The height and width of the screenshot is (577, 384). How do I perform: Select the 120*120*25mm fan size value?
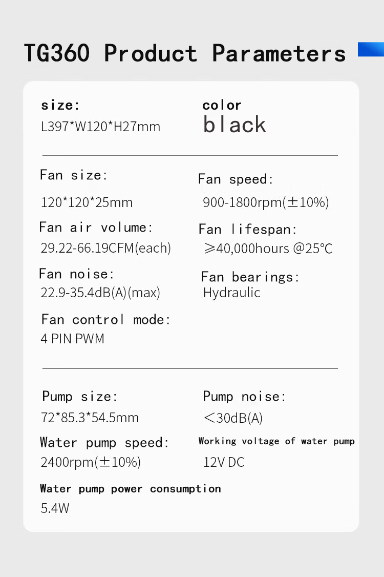[x=87, y=202]
